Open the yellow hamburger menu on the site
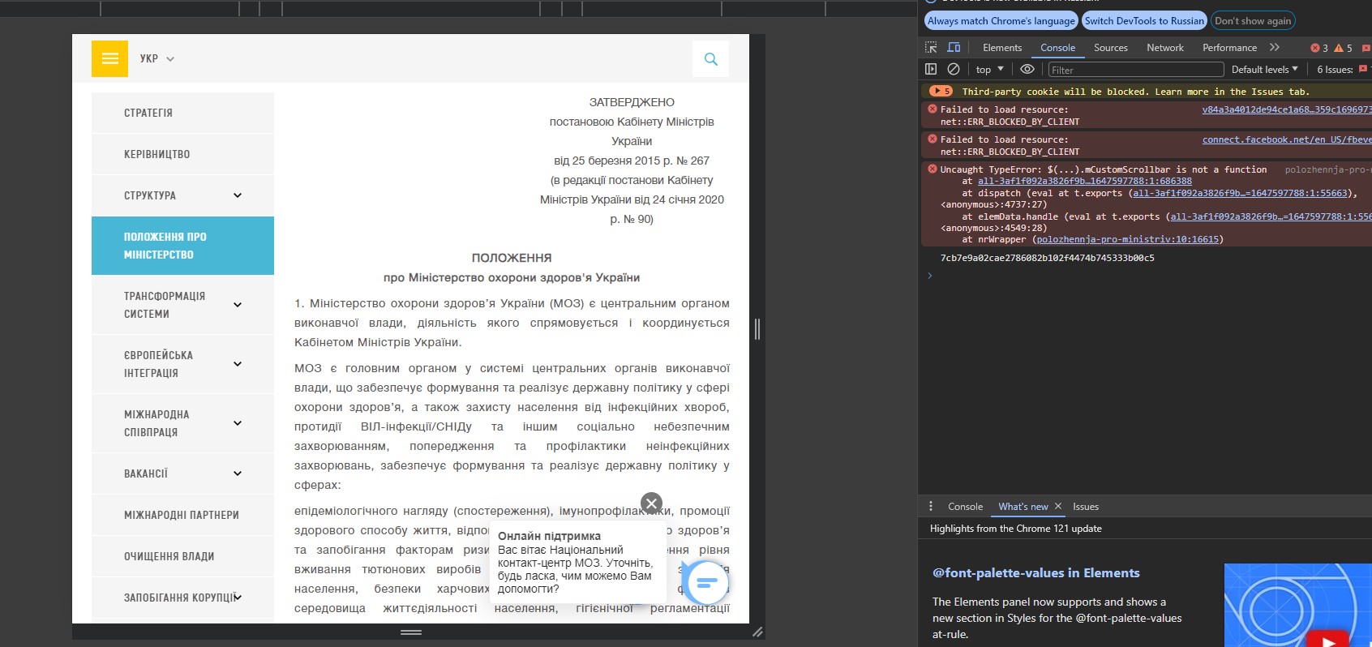The image size is (1372, 647). 109,58
